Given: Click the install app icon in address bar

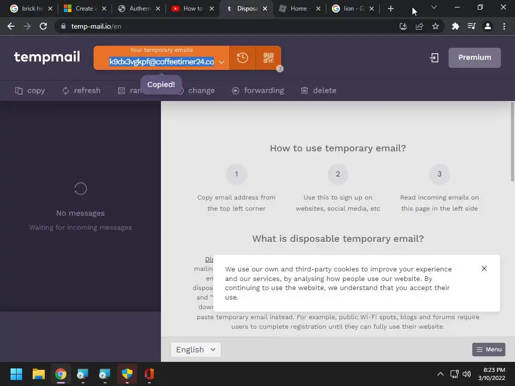Looking at the screenshot, I should pyautogui.click(x=403, y=26).
